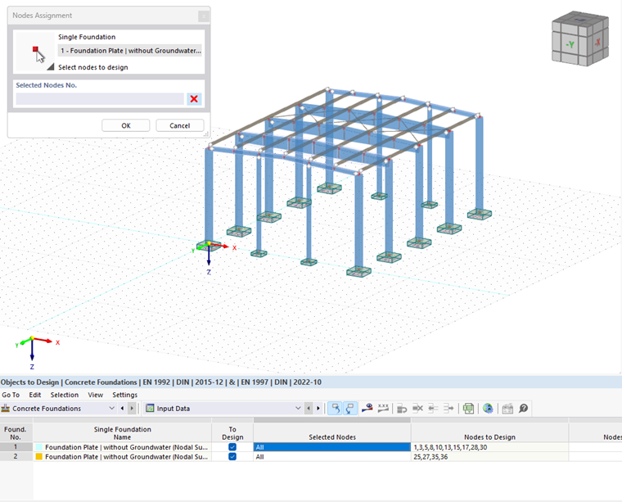
Task: Open the Concrete Foundations dropdown
Action: [x=111, y=409]
